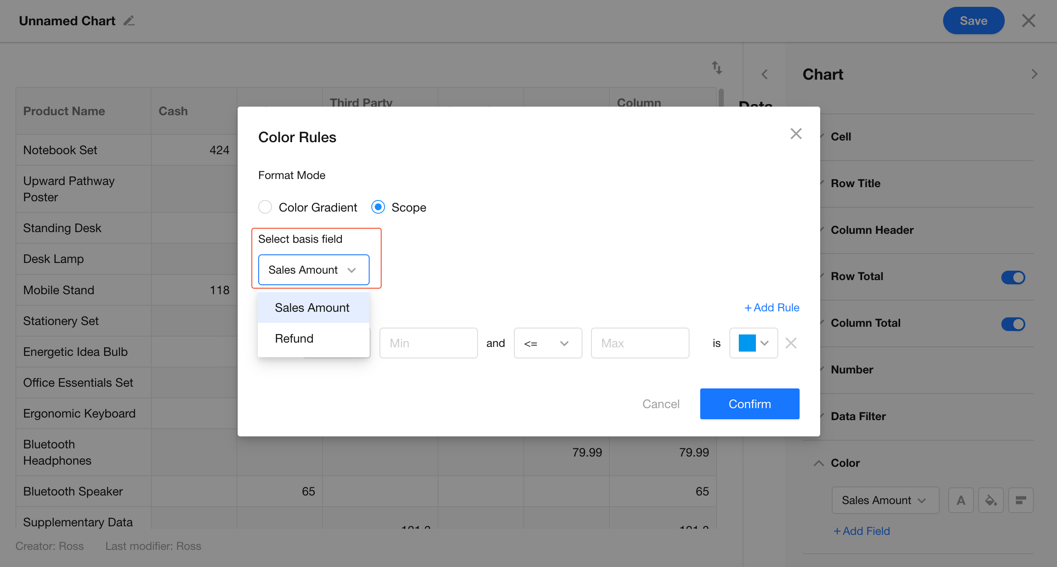
Task: Toggle the Row Total switch
Action: click(1012, 277)
